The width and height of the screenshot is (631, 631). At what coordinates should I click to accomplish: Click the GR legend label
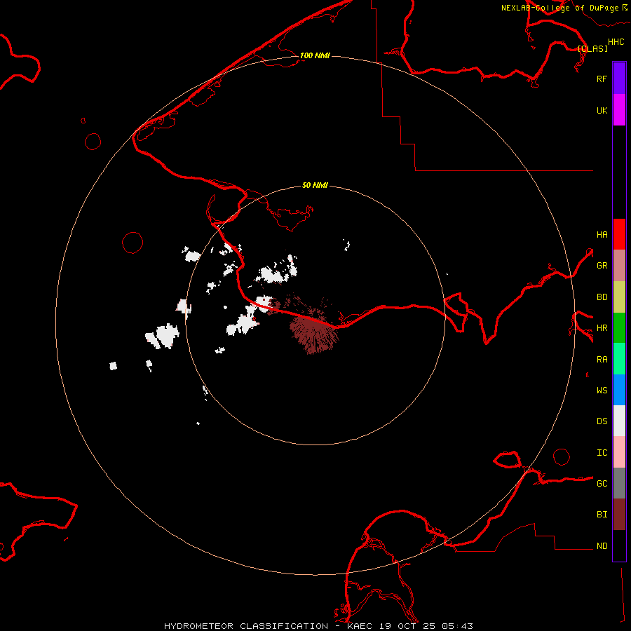[602, 266]
